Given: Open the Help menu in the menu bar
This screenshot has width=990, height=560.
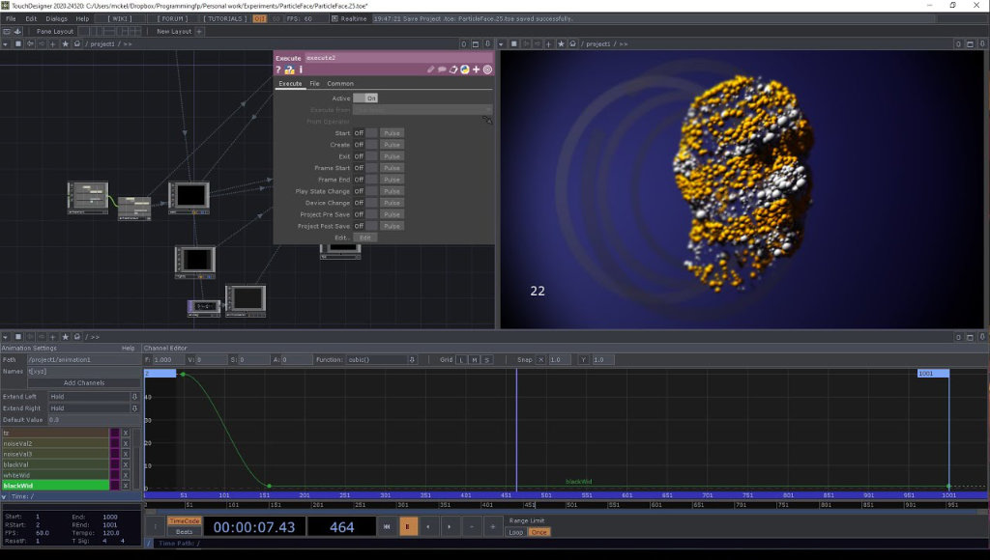Looking at the screenshot, I should 83,19.
